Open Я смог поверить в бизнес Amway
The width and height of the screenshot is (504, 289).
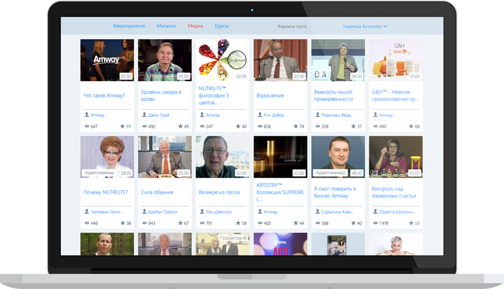point(335,192)
